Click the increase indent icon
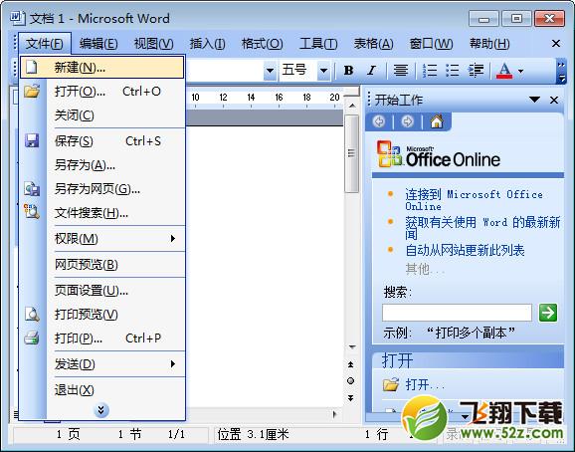Screen dimensions: 575x452 (x=476, y=70)
